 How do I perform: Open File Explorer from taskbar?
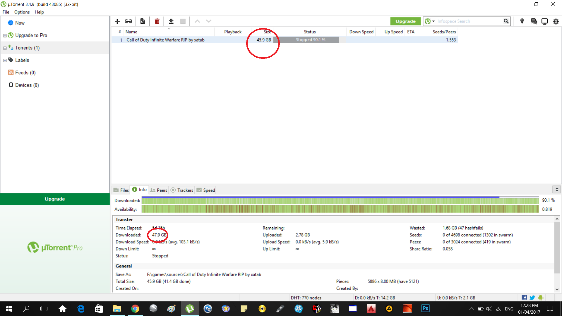(117, 308)
